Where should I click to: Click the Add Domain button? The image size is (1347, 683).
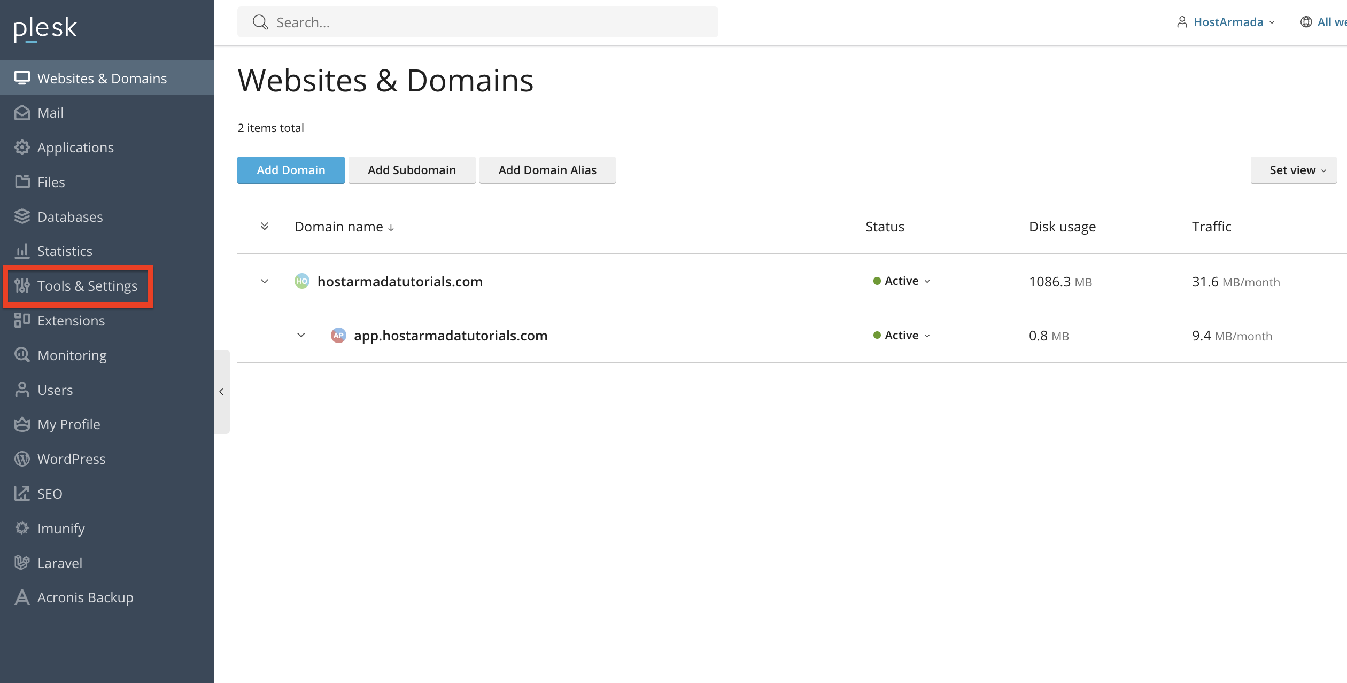pyautogui.click(x=291, y=170)
